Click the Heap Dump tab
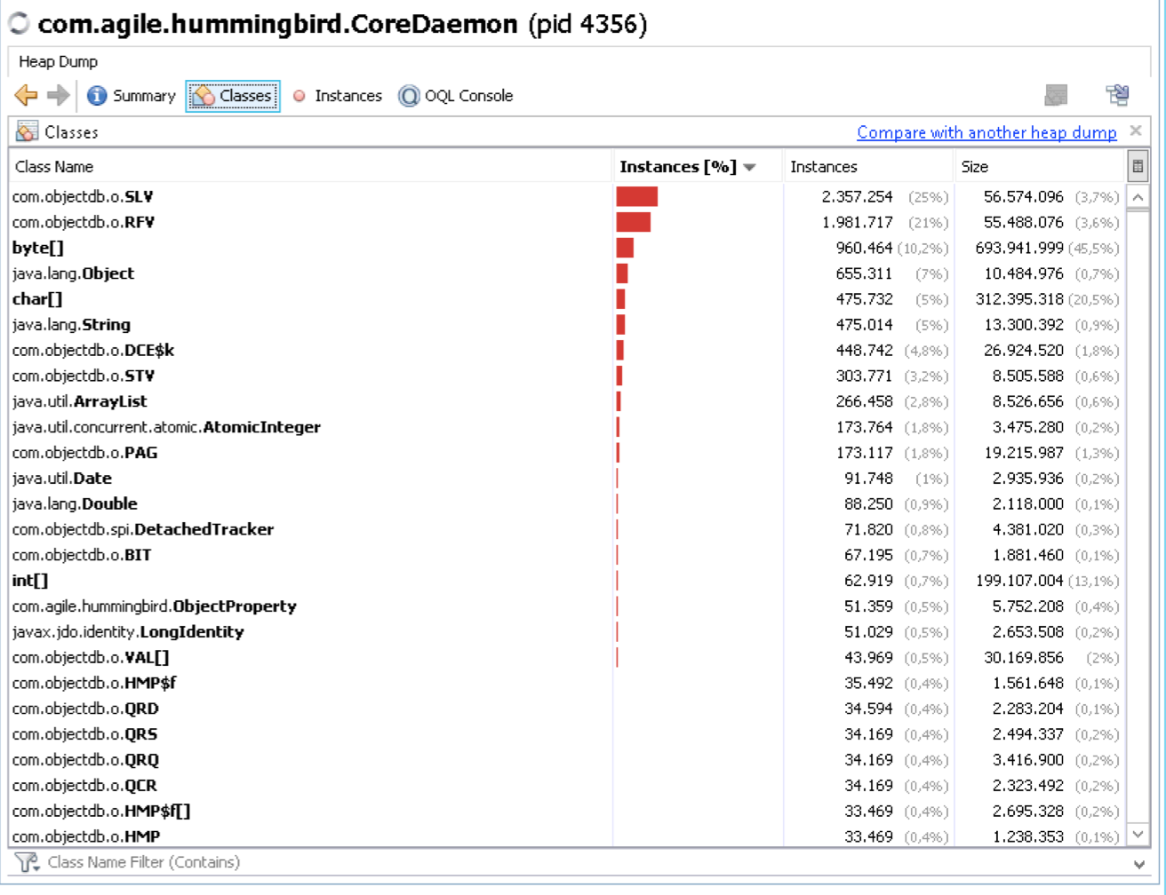Viewport: 1166px width, 895px height. (x=59, y=62)
